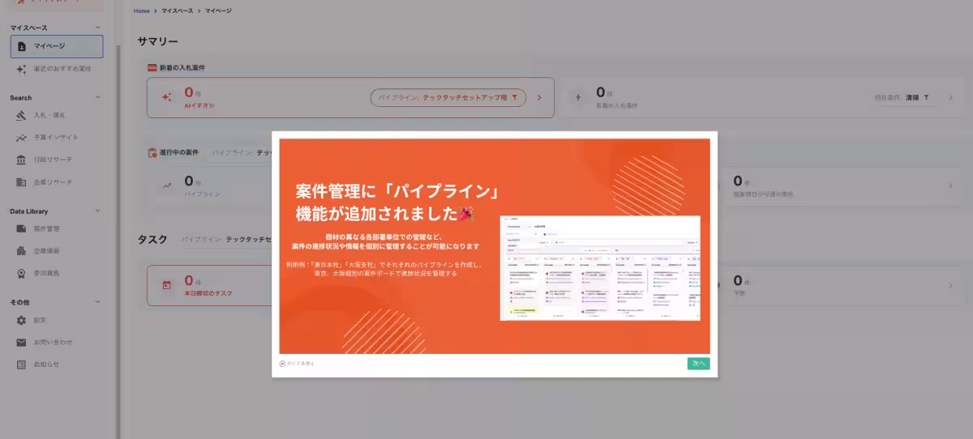Collapse the Data Library section chevron
The width and height of the screenshot is (973, 439).
click(98, 211)
